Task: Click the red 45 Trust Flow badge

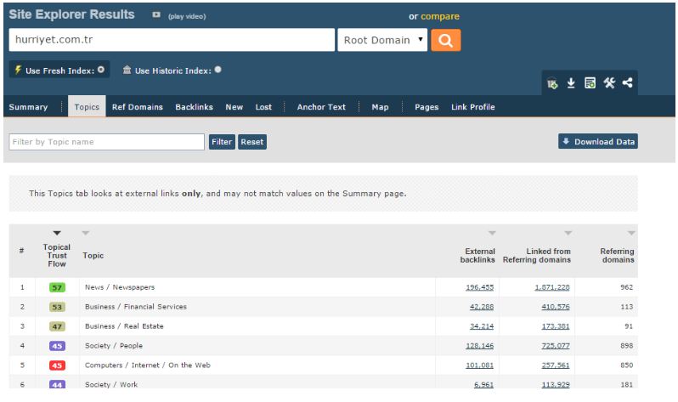Action: 57,365
